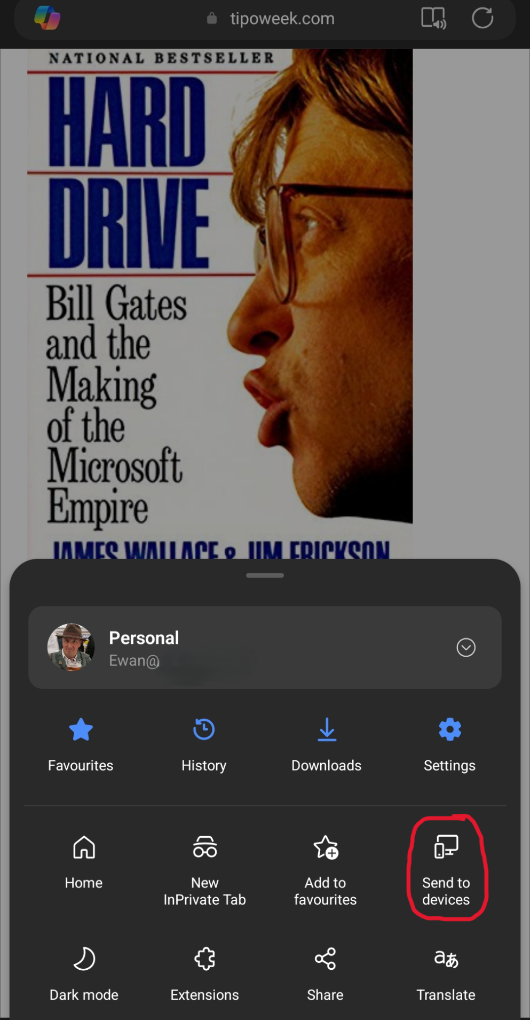Open the Downloads list

(327, 745)
